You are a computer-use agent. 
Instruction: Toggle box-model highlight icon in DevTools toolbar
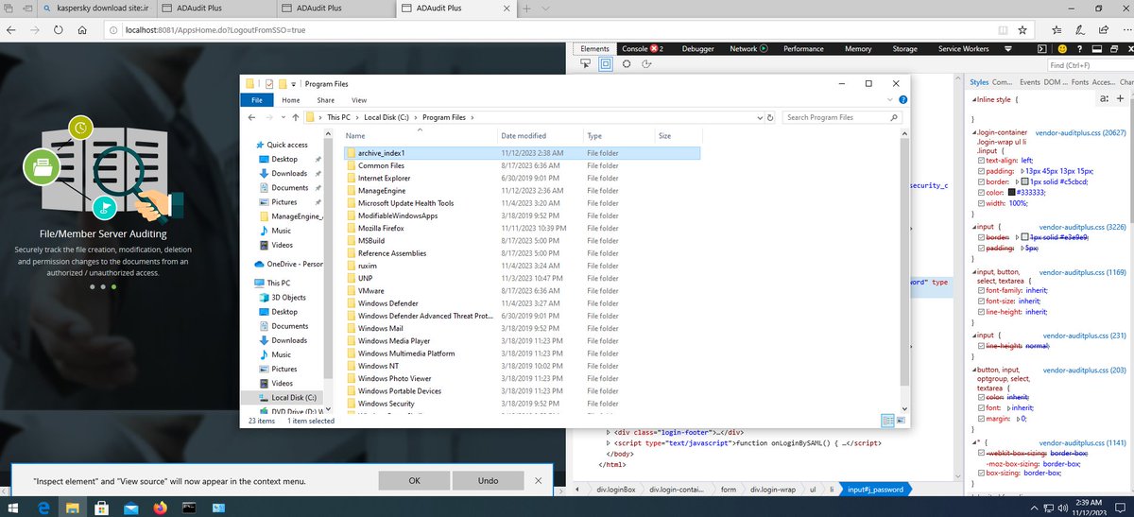pyautogui.click(x=606, y=64)
